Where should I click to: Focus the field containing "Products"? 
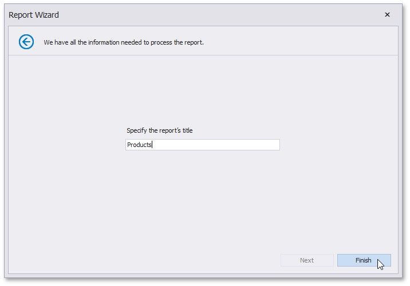click(x=202, y=145)
